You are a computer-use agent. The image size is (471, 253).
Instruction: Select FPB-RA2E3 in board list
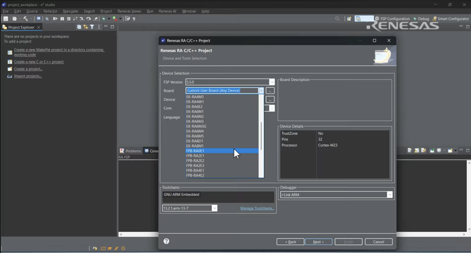click(x=222, y=165)
